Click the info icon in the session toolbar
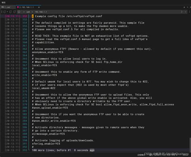191x157 pixels. coord(19,12)
